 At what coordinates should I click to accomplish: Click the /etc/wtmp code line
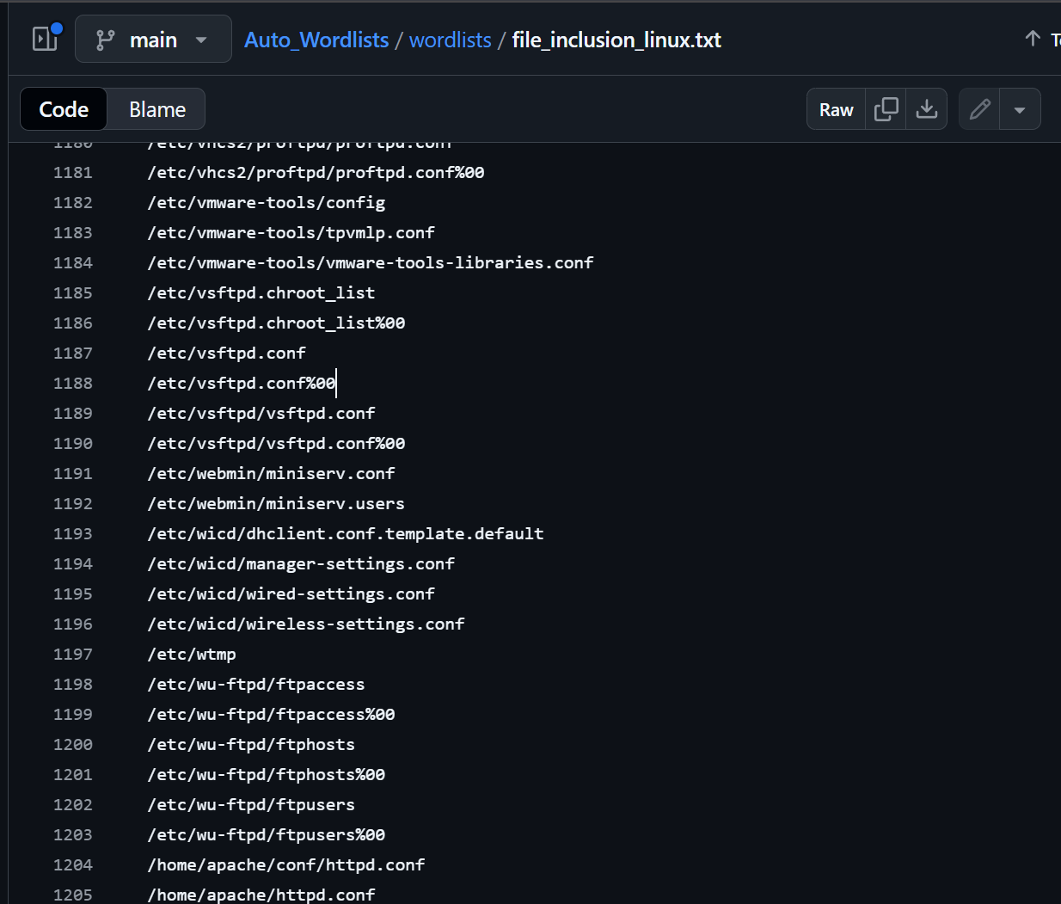pos(192,654)
